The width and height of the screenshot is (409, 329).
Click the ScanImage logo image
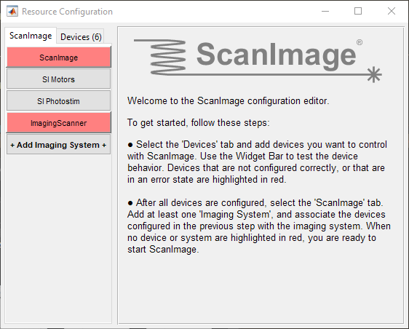[258, 61]
